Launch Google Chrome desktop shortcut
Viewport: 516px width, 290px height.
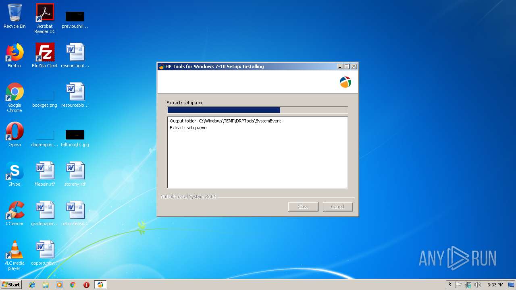pyautogui.click(x=15, y=97)
